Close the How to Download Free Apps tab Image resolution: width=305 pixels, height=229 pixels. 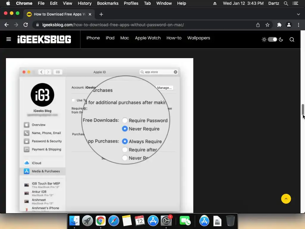[x=90, y=14]
